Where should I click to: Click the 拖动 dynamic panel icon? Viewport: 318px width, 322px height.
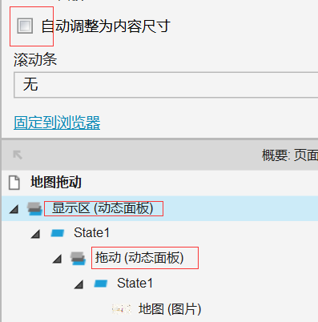point(78,258)
